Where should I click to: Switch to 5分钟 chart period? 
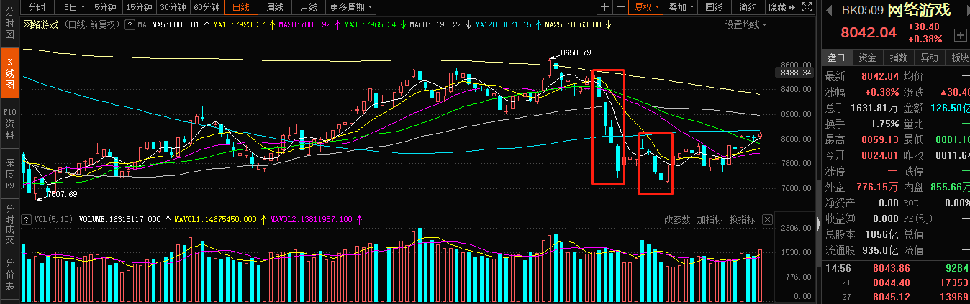pos(105,7)
